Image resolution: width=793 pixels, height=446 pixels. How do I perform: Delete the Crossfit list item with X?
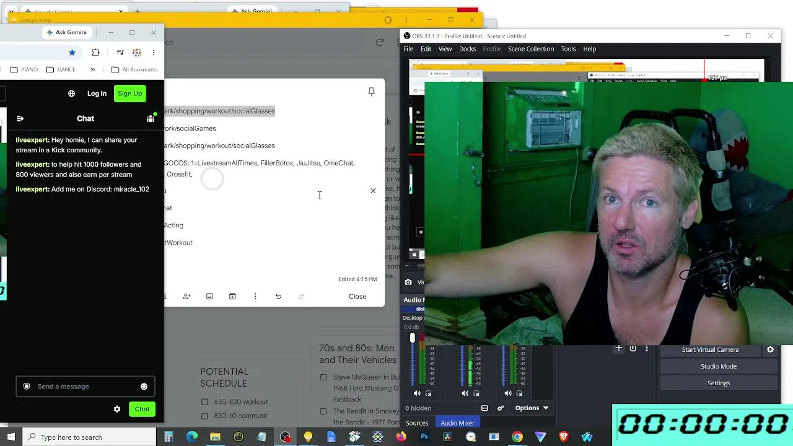pos(373,190)
